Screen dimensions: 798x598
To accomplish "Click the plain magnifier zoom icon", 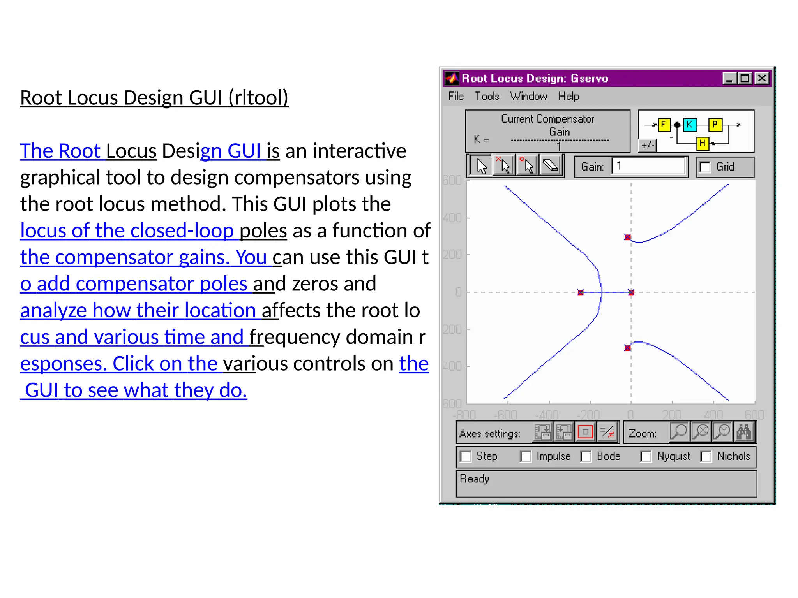I will click(x=679, y=432).
